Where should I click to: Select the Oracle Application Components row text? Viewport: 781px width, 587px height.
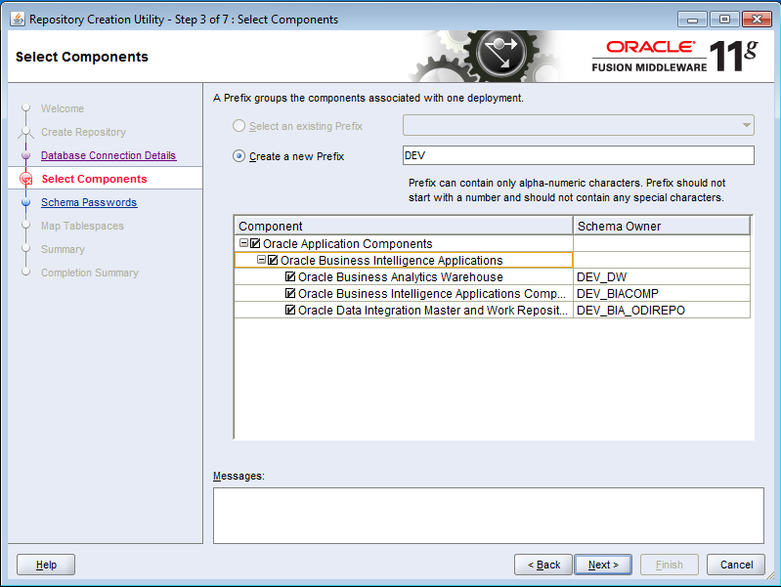coord(347,243)
